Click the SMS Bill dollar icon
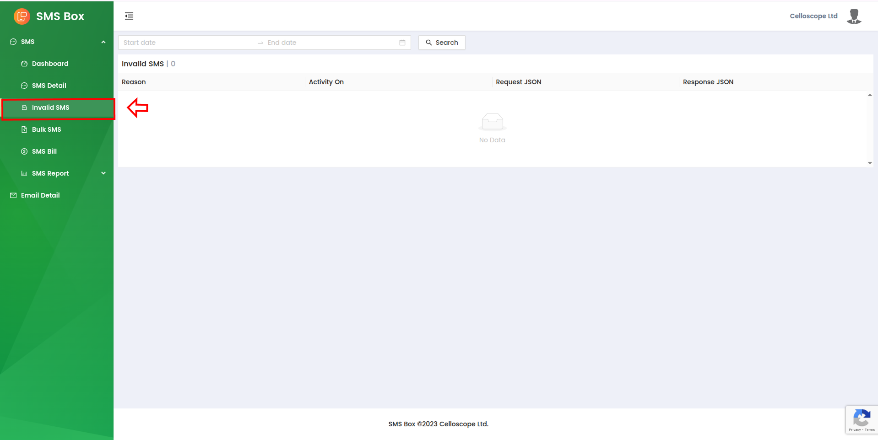The width and height of the screenshot is (878, 440). [x=24, y=151]
